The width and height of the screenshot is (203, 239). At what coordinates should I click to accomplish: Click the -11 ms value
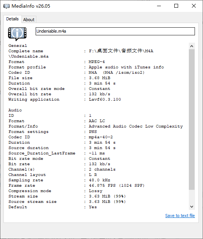point(97,153)
